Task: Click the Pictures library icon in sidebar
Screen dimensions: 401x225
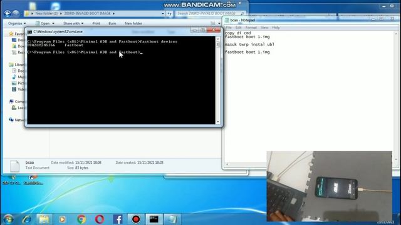Action: (x=14, y=83)
